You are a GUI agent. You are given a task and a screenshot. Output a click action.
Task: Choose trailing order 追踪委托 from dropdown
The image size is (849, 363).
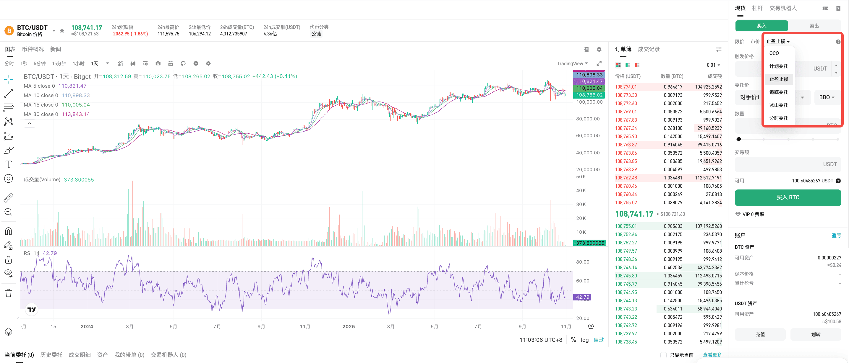click(x=778, y=92)
